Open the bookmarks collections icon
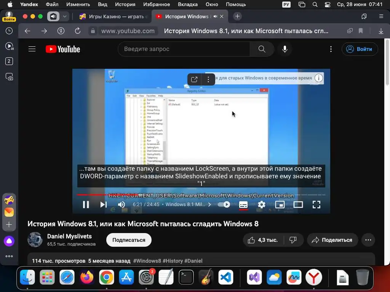390x292 pixels. [364, 16]
